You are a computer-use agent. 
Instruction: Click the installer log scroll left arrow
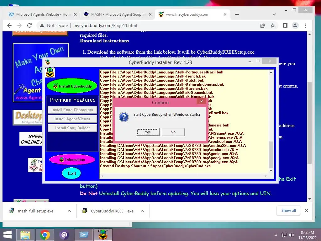103,176
